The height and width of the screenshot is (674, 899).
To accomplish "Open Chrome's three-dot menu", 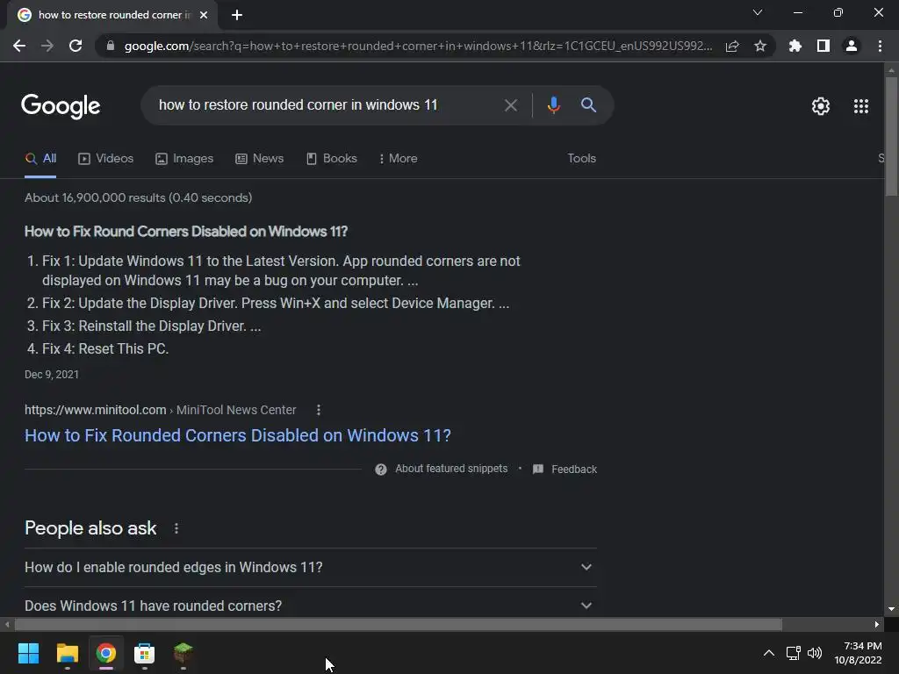I will coord(880,46).
